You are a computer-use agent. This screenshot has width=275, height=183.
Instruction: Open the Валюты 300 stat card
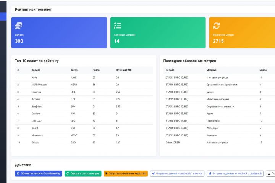59,32
